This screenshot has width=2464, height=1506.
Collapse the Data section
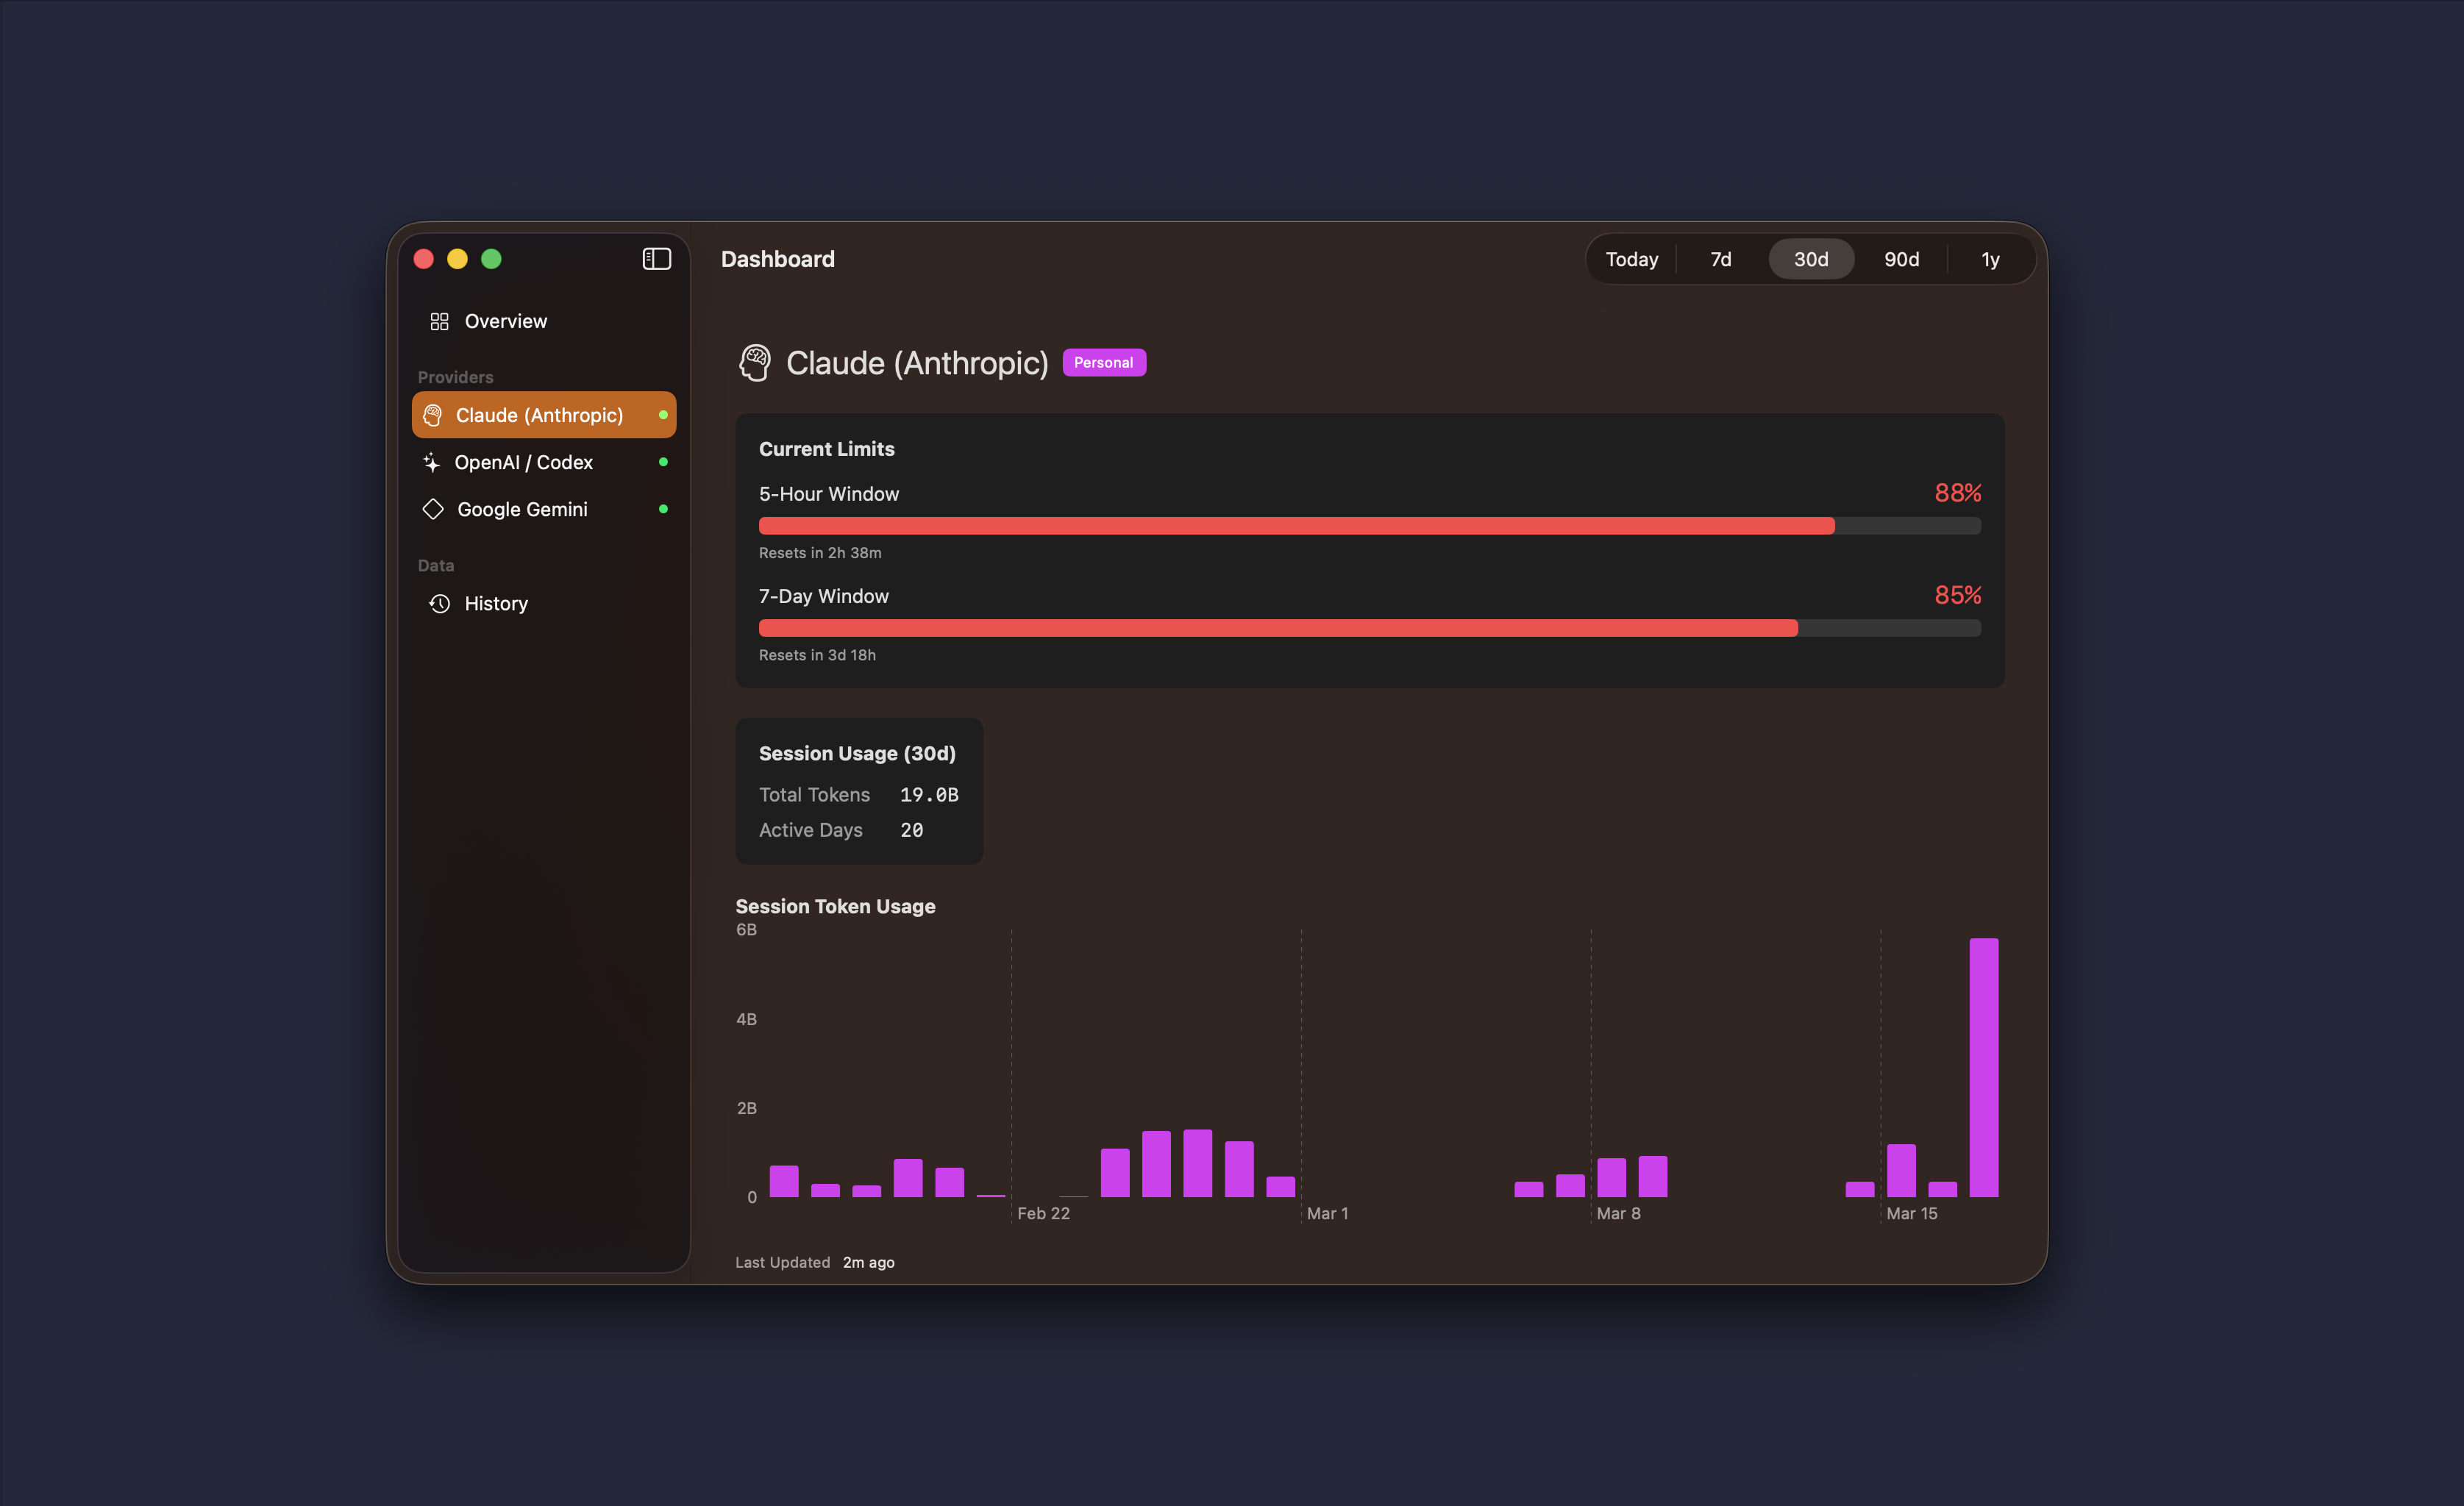436,565
